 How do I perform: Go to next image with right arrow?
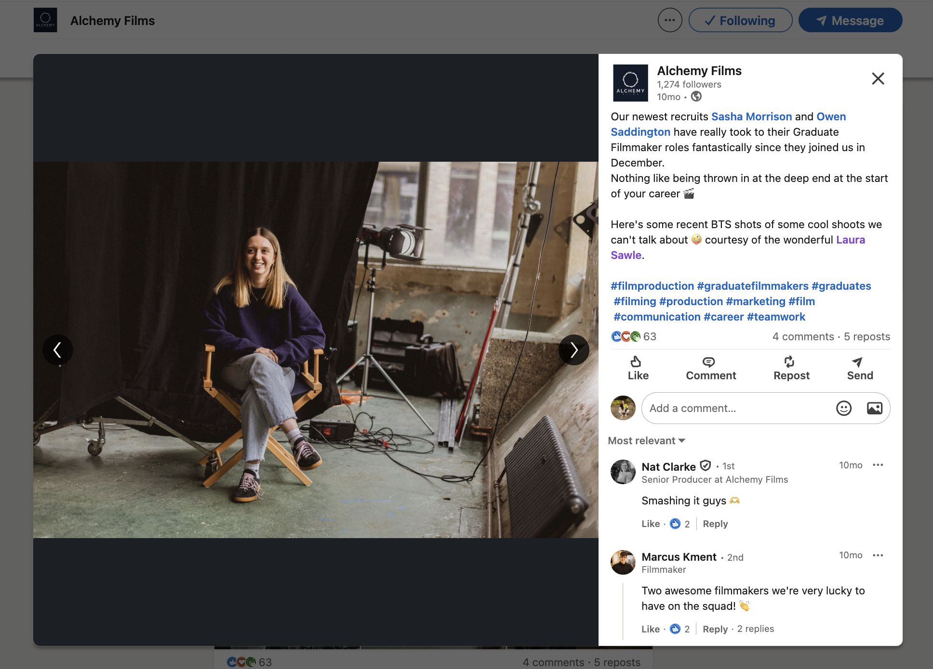tap(573, 350)
